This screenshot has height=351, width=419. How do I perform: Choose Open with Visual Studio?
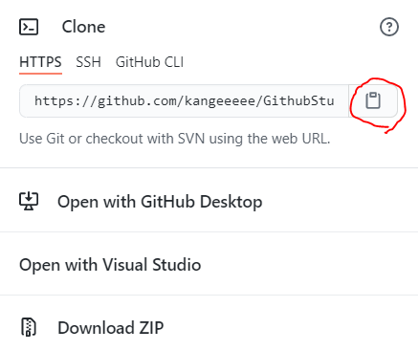pyautogui.click(x=209, y=264)
